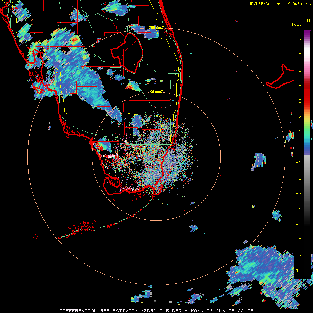Click the 7 tick label on colorbar
Viewport: 313px width, 313px height.
click(x=300, y=39)
